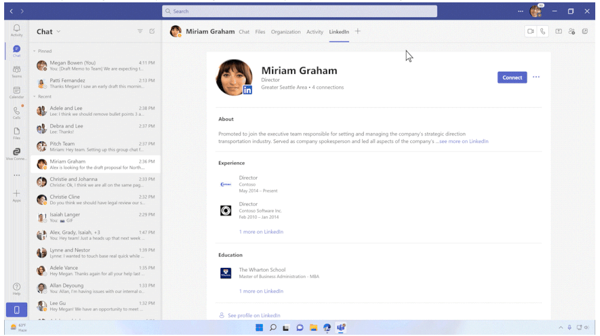Open 1 more on LinkedIn under Experience
Image resolution: width=600 pixels, height=336 pixels.
click(x=262, y=231)
